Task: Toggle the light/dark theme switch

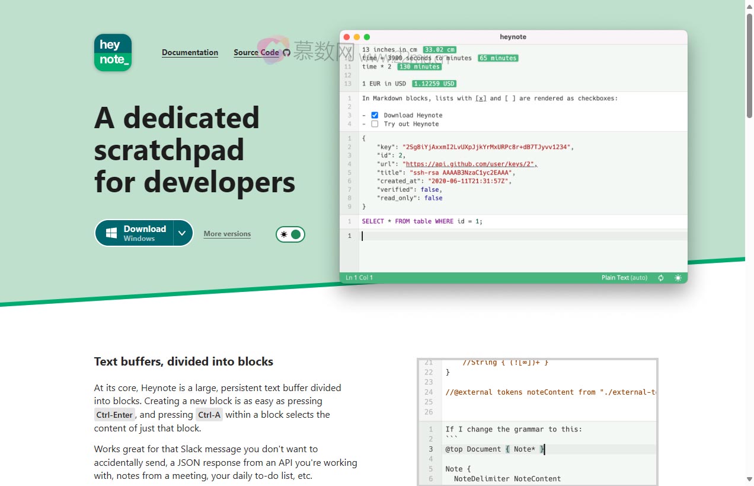Action: tap(290, 234)
